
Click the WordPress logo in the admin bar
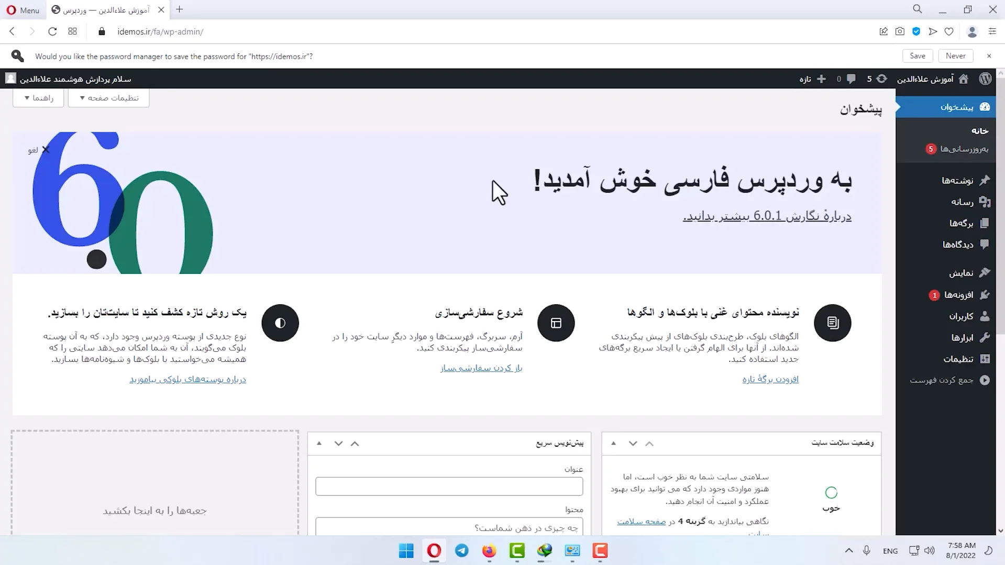click(985, 79)
